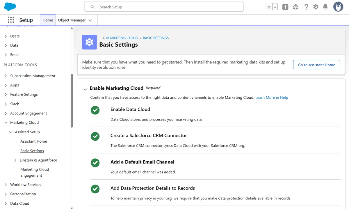Open the Setup gear icon in header
349x209 pixels.
tap(316, 7)
